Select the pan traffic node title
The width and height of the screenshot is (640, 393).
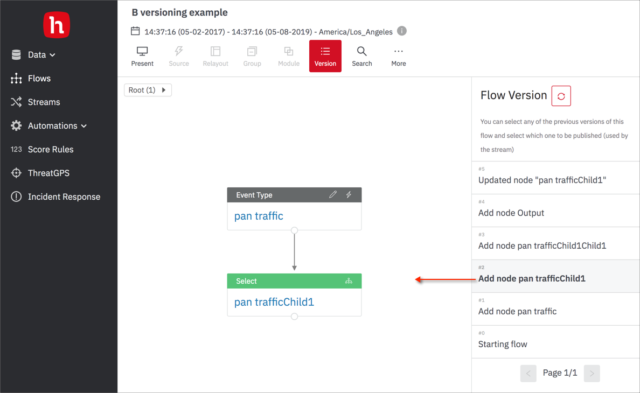click(x=259, y=216)
